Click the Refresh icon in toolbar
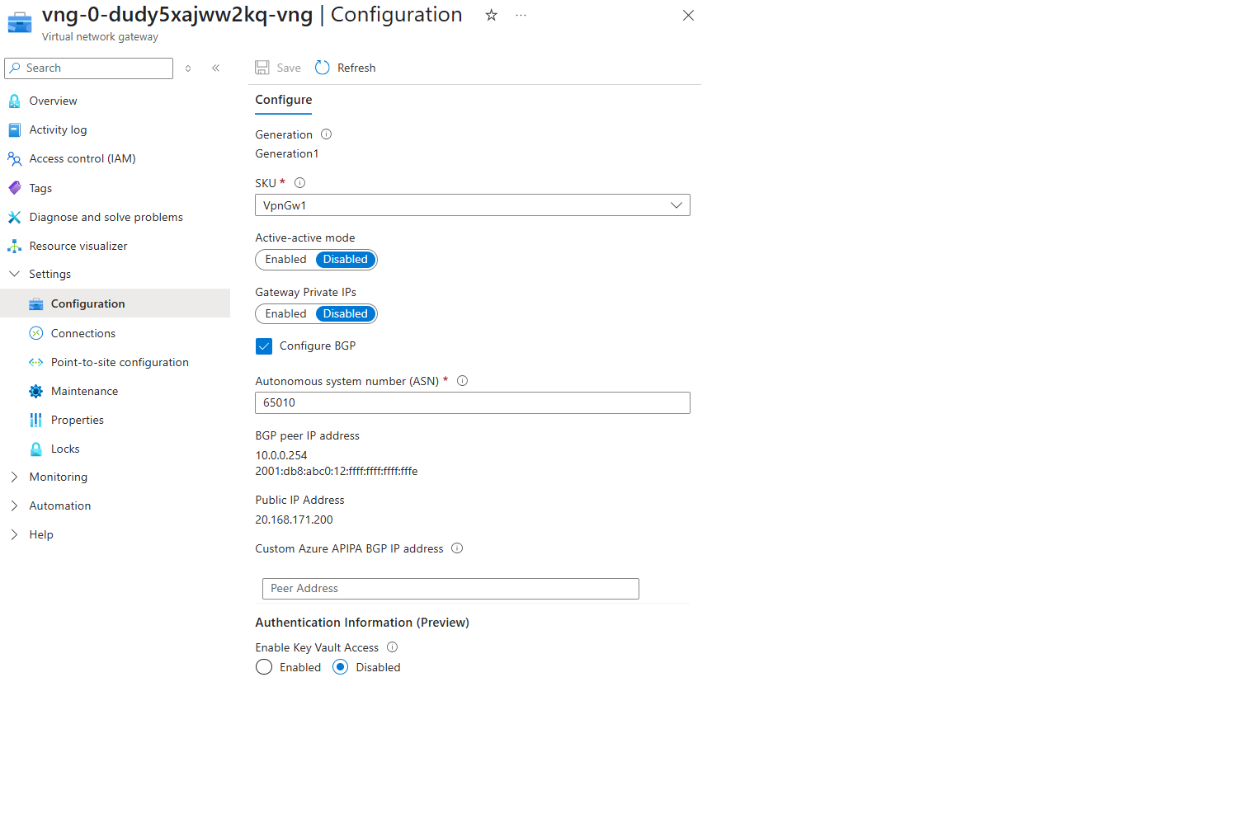The image size is (1235, 823). [x=323, y=68]
